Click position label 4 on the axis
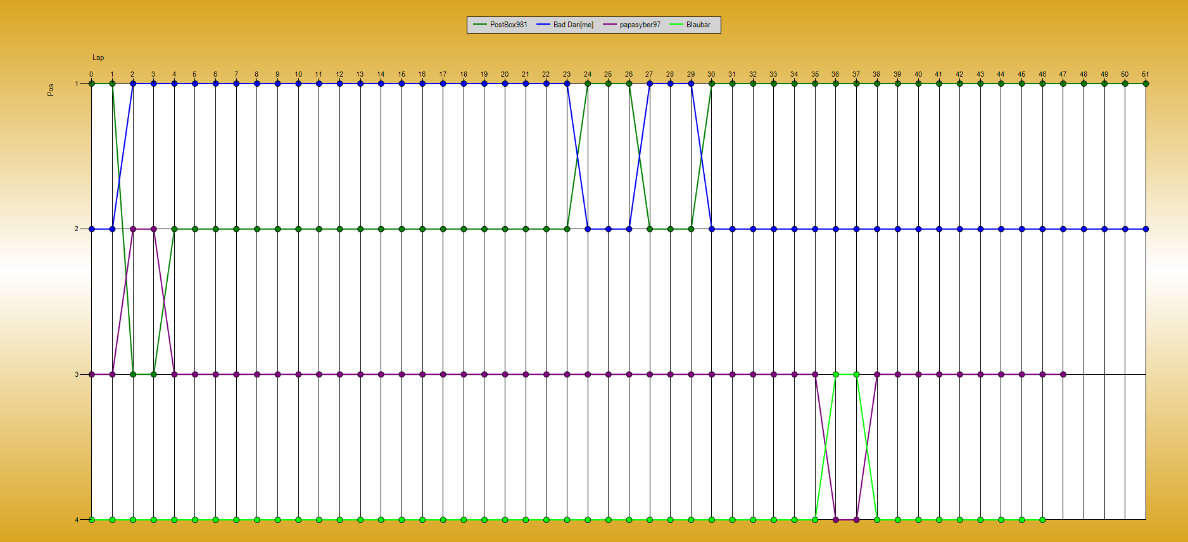Screen dimensions: 1188x542 point(77,520)
